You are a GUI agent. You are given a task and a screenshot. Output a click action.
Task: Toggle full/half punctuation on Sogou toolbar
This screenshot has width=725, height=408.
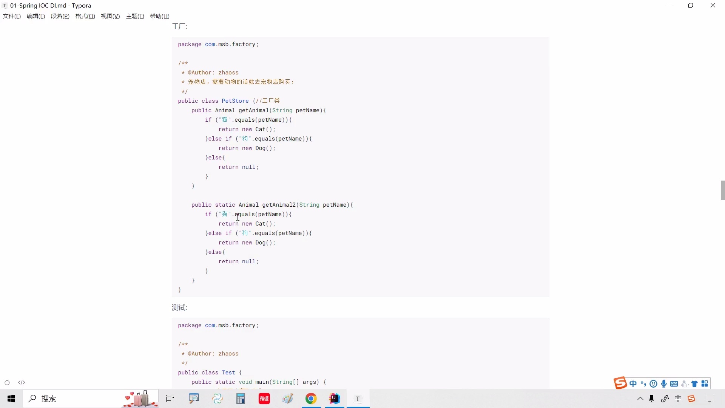click(644, 383)
